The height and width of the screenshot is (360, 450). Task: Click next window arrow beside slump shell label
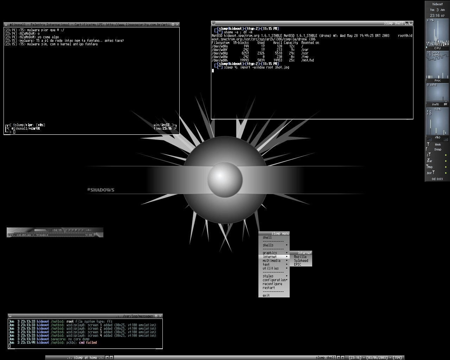tap(343, 358)
